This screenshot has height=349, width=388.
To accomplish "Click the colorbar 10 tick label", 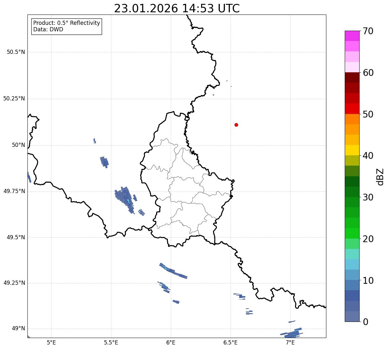I will click(x=368, y=280).
